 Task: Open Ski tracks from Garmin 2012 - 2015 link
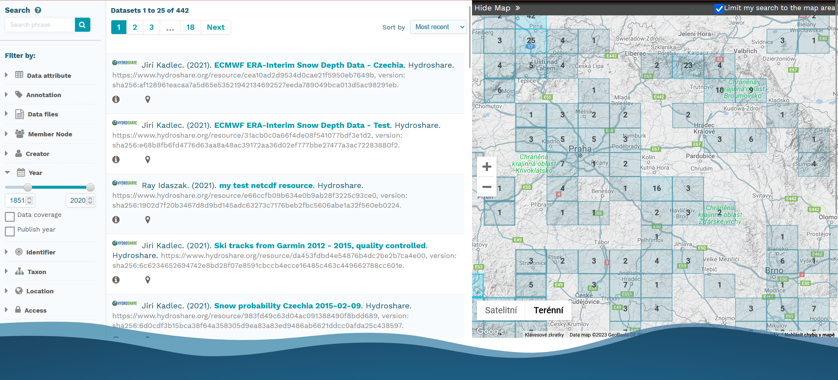point(320,246)
